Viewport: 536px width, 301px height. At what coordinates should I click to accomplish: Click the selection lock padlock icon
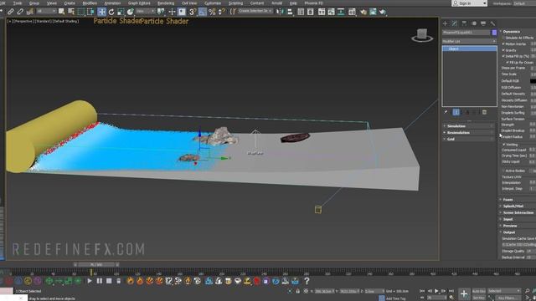coord(298,291)
